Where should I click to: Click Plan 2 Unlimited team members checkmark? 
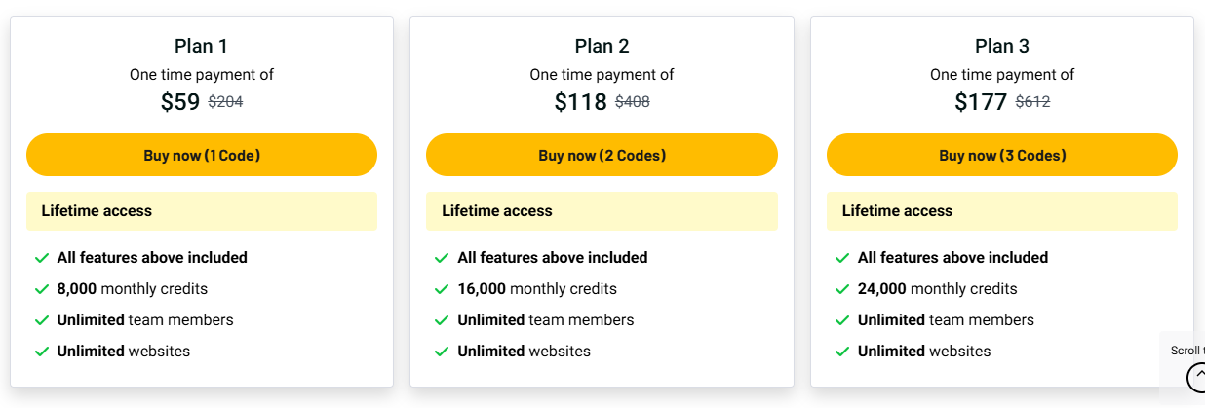pos(442,320)
